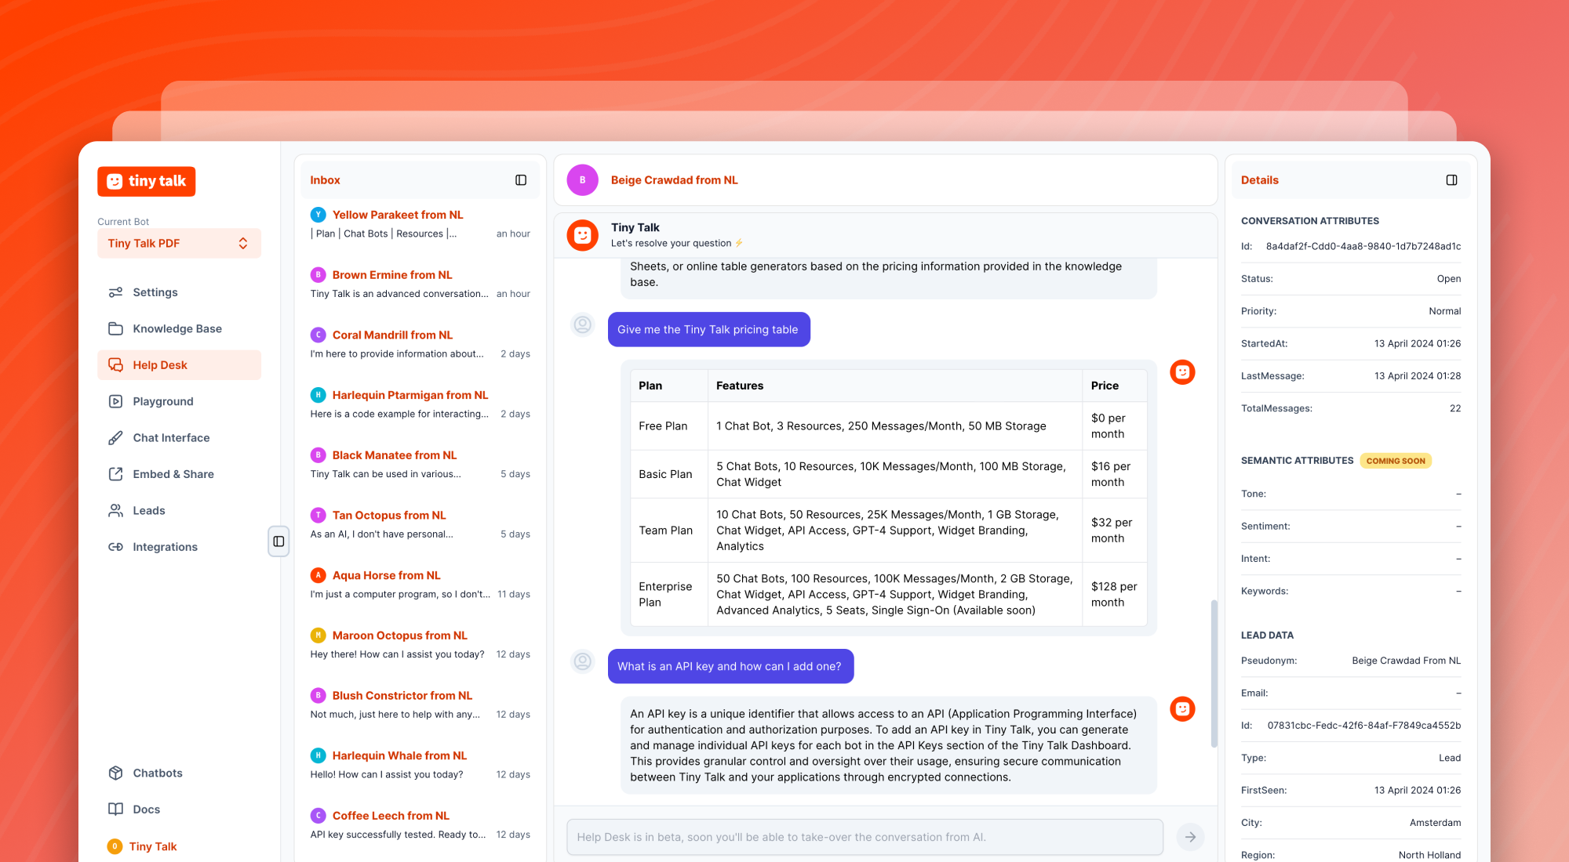Viewport: 1569px width, 862px height.
Task: Collapse the sidebar with the panel toggle
Action: pos(278,541)
